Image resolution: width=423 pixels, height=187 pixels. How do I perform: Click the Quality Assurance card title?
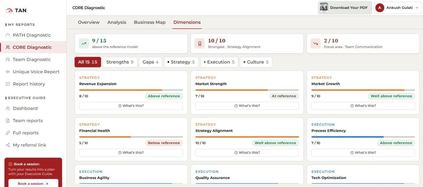pyautogui.click(x=213, y=178)
